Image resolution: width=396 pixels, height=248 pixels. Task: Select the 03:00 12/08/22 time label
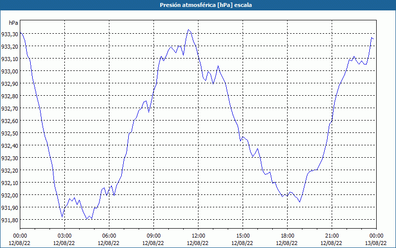[x=64, y=240]
